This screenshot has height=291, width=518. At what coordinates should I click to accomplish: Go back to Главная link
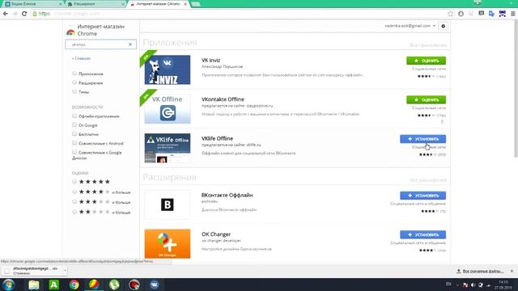(81, 58)
